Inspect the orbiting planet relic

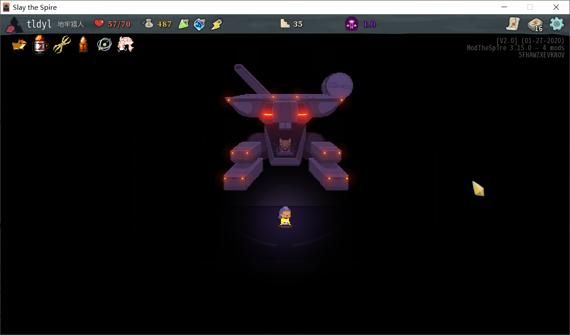tap(104, 44)
